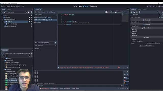The height and width of the screenshot is (91, 163).
Task: Toggle Marker2D visibility eye
Action: (x=31, y=22)
